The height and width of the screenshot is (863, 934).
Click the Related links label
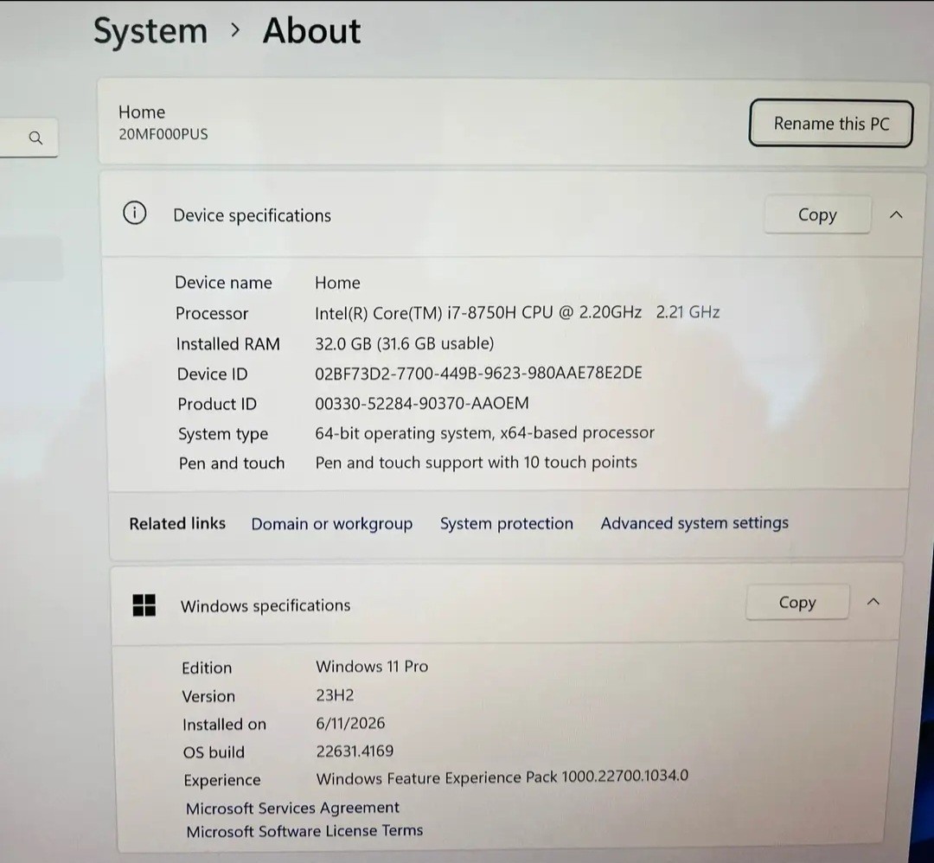click(177, 523)
